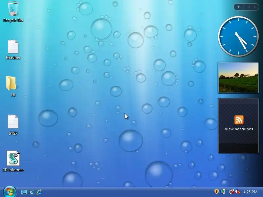Click the analog clock gadget

point(238,36)
